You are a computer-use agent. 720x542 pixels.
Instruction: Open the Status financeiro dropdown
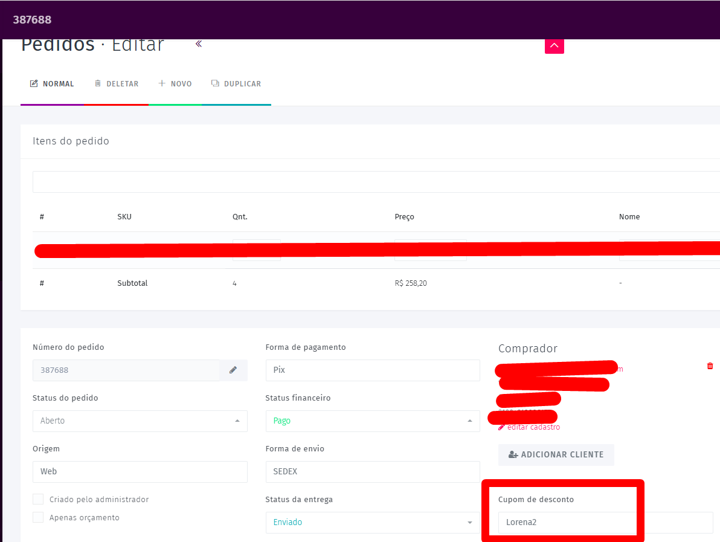tap(373, 421)
